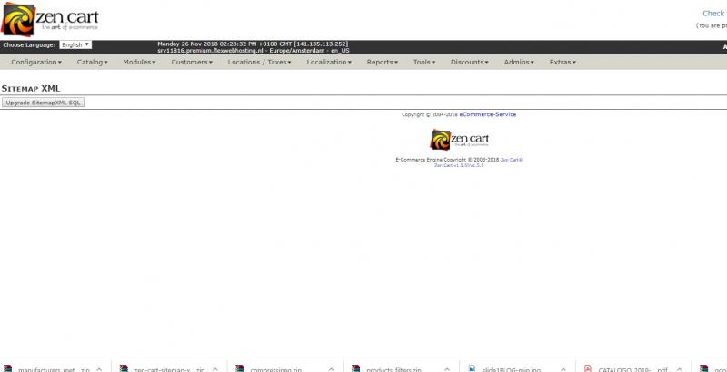Open the manufacturers_met zip download icon
This screenshot has height=372, width=727.
[8, 368]
